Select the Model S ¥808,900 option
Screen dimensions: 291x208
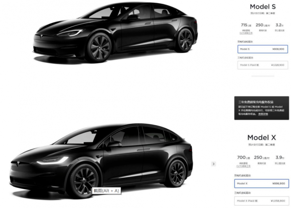(x=263, y=49)
